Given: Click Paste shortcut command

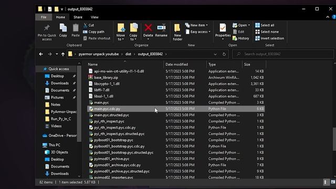Looking at the screenshot, I should (x=97, y=38).
